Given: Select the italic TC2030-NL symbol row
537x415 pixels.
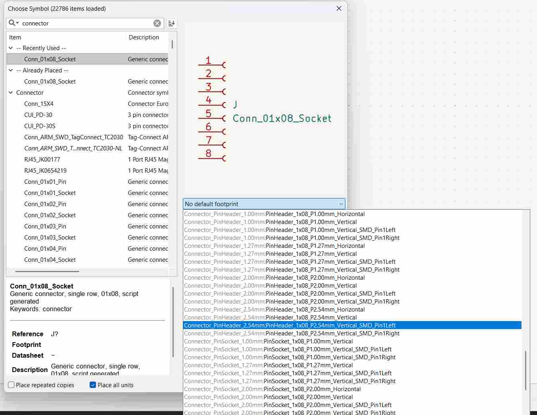Looking at the screenshot, I should click(88, 148).
